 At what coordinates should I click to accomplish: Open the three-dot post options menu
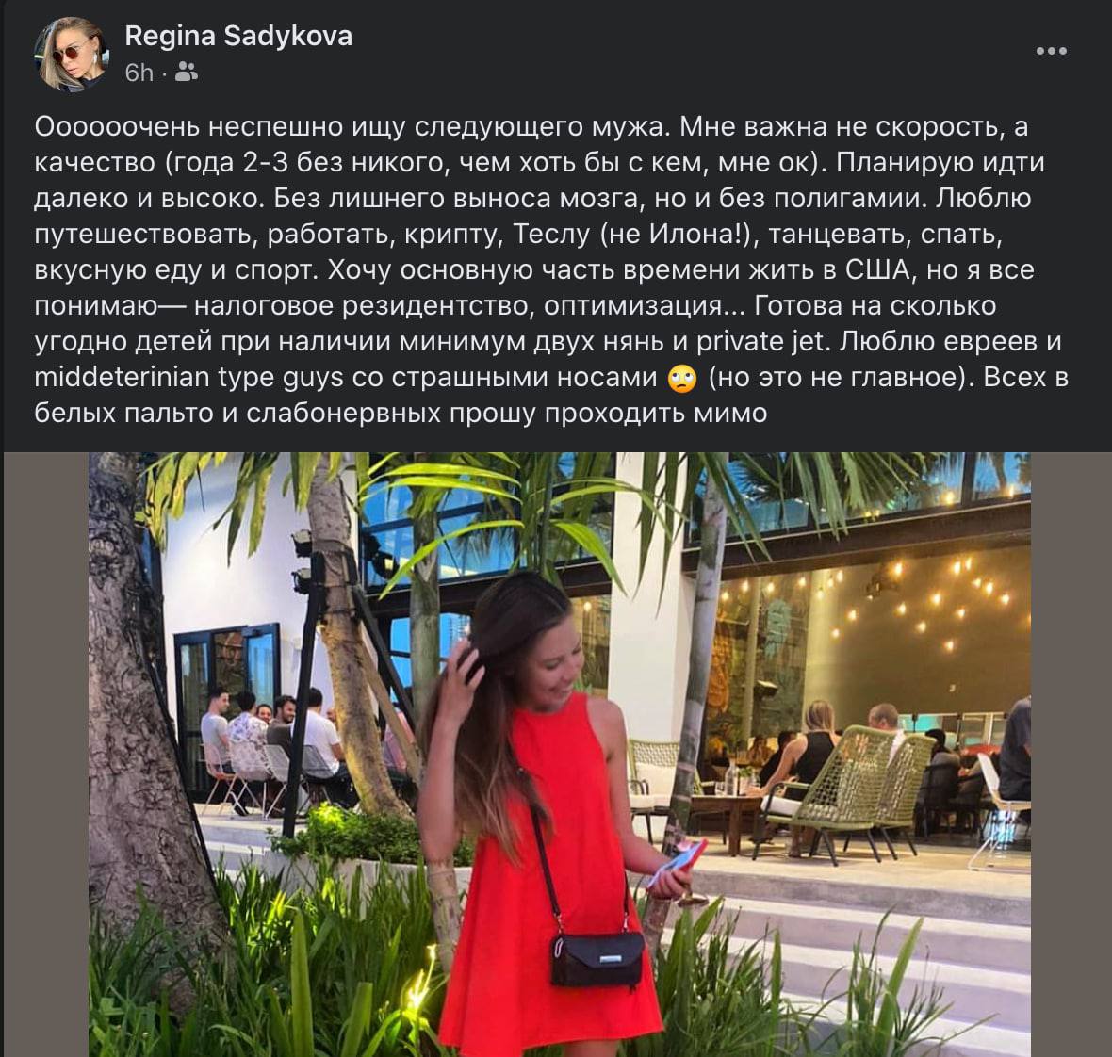click(x=1051, y=51)
